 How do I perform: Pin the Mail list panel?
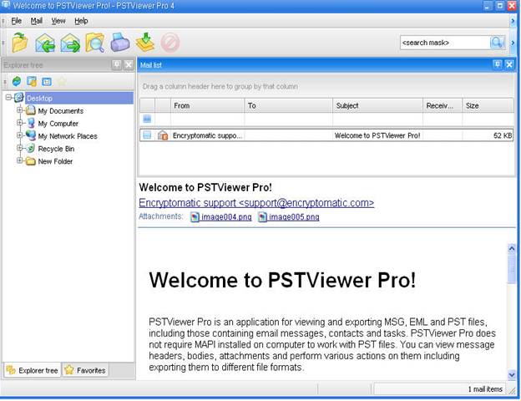[x=497, y=64]
